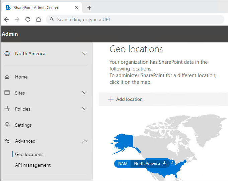
Task: Click the Settings gear icon in sidebar
Action: tap(7, 125)
